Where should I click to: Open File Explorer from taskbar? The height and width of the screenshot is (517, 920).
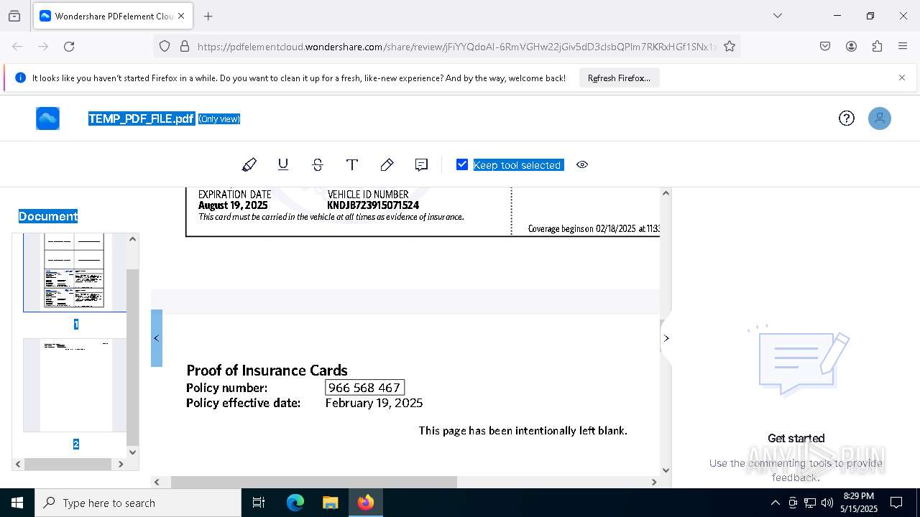click(x=330, y=503)
